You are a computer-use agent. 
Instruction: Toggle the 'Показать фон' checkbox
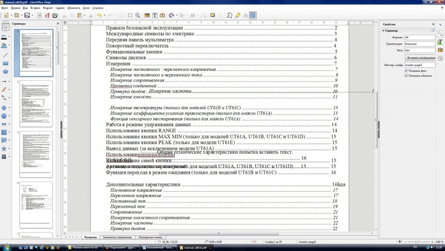coord(406,71)
